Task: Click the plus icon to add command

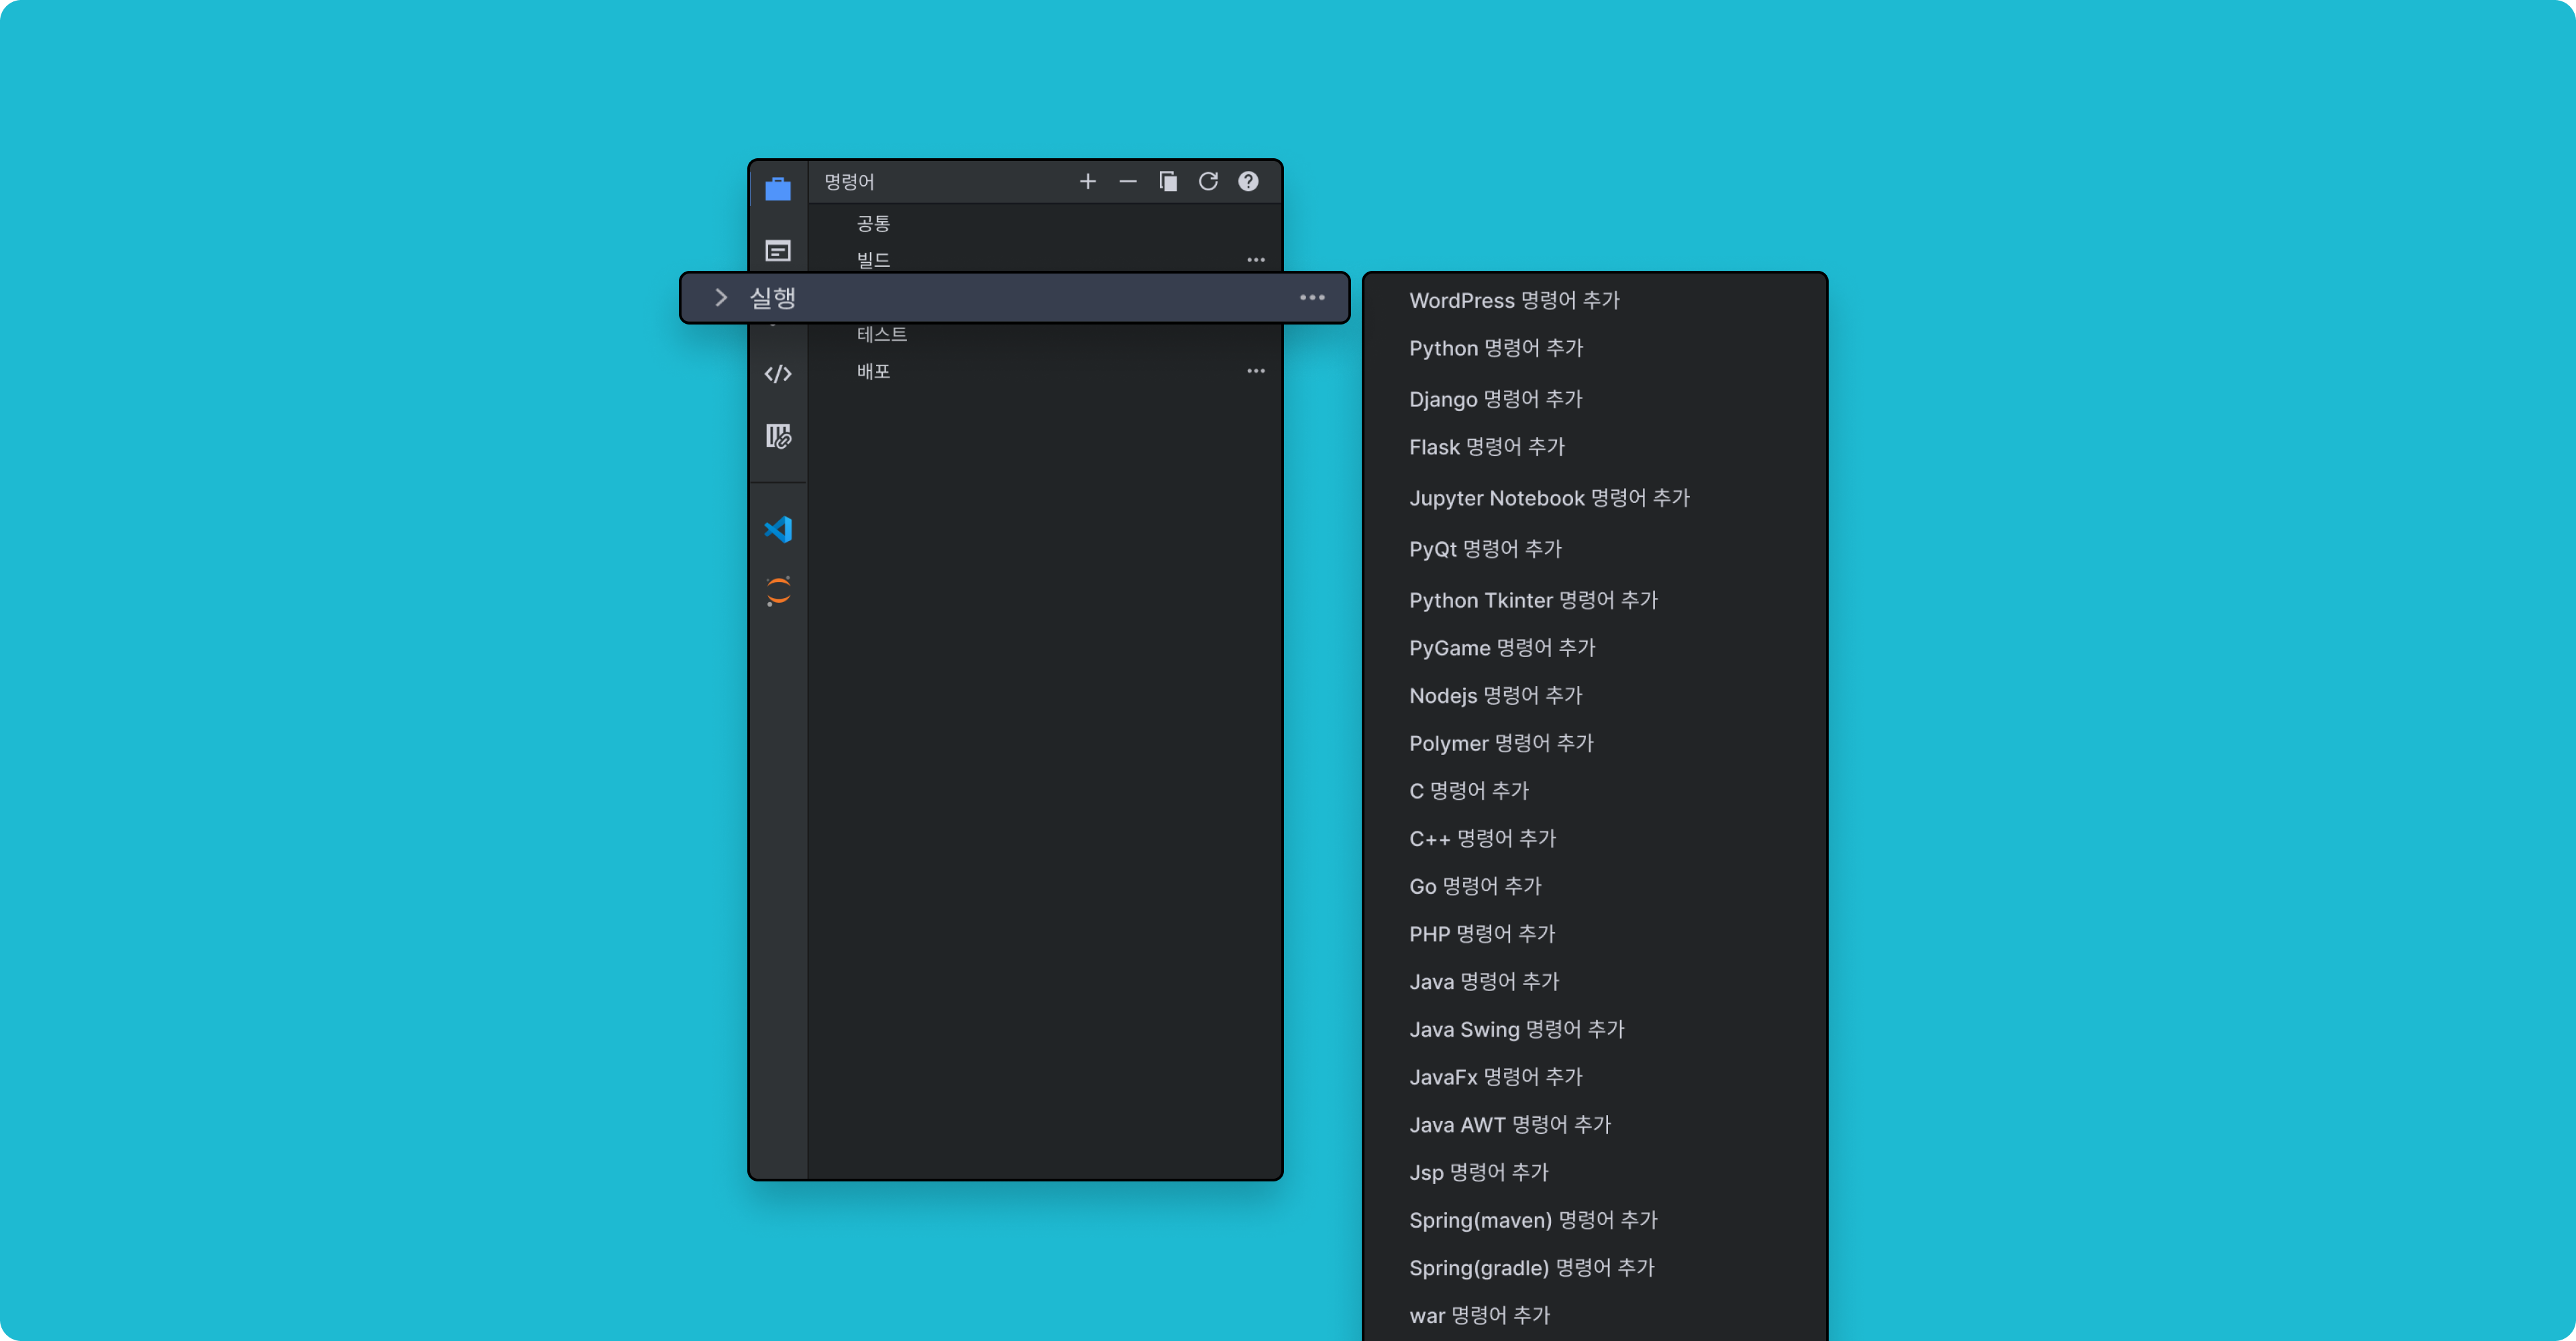Action: pos(1087,181)
